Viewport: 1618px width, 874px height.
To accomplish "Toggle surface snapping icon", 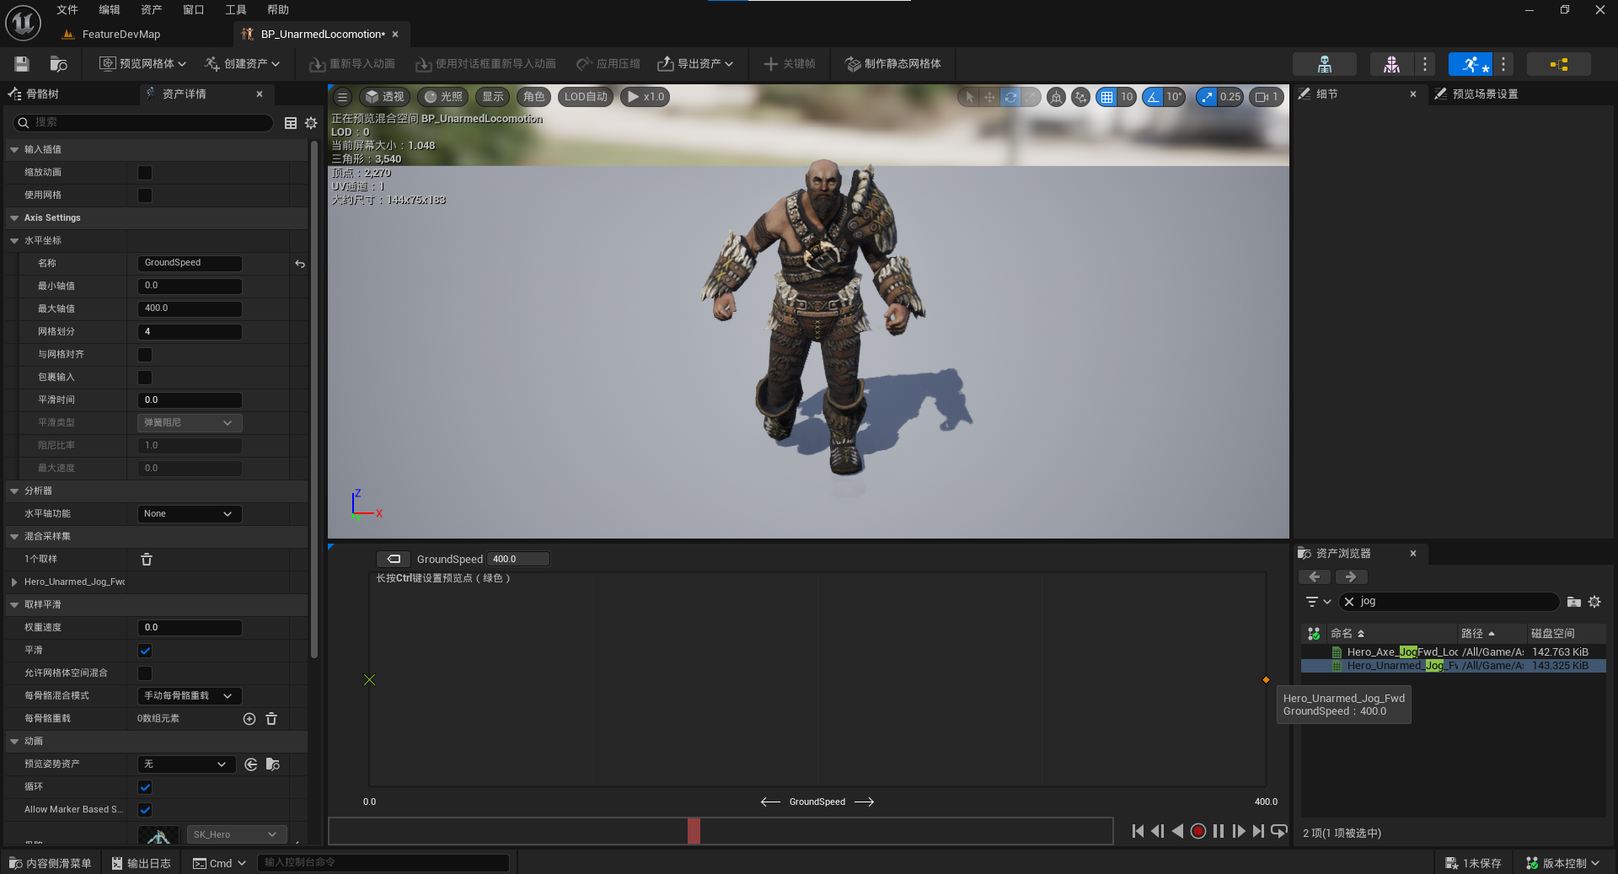I will point(1080,97).
